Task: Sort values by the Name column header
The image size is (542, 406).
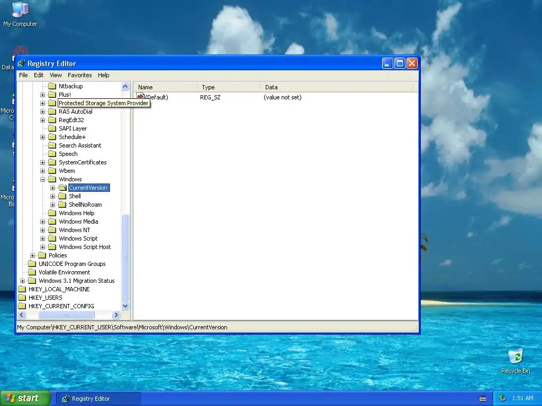Action: (x=165, y=87)
